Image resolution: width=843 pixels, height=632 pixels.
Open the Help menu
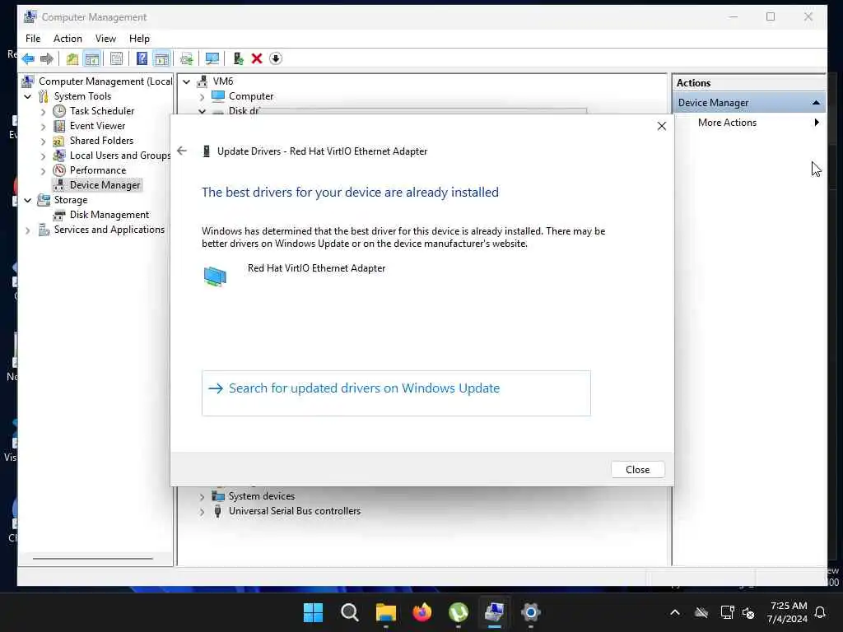[x=139, y=39]
